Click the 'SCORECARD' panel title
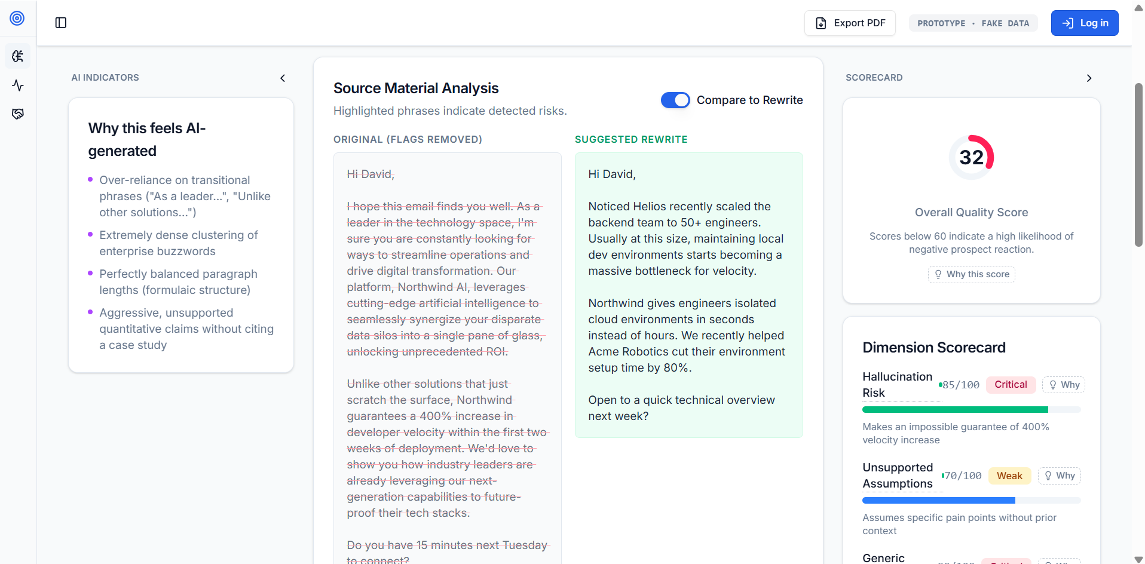Viewport: 1145px width, 564px height. 874,78
